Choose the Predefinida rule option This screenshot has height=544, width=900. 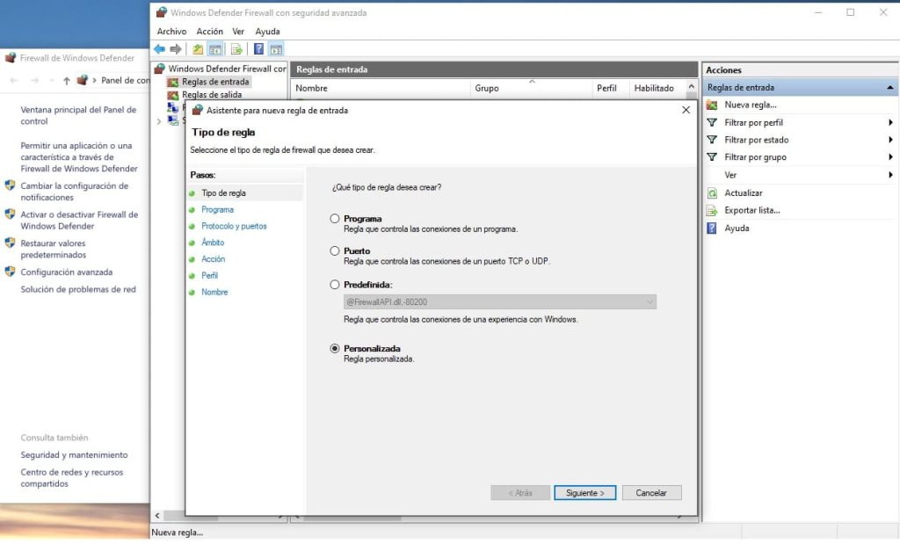point(335,284)
